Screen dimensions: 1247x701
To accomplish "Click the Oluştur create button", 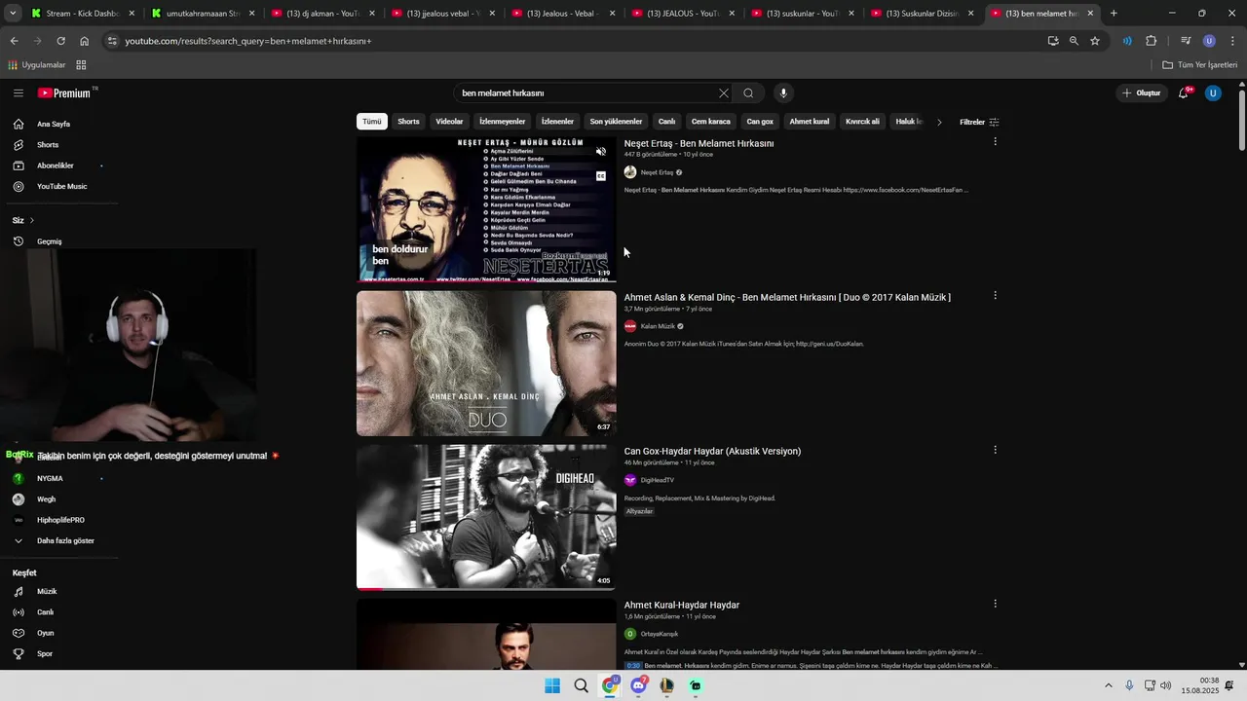I will point(1142,93).
